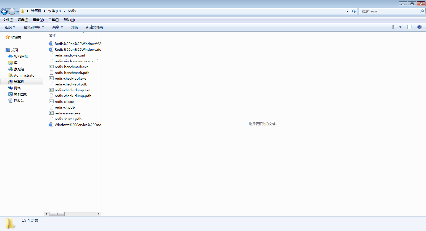Click redis-server.exe application icon
The height and width of the screenshot is (231, 426).
point(51,113)
